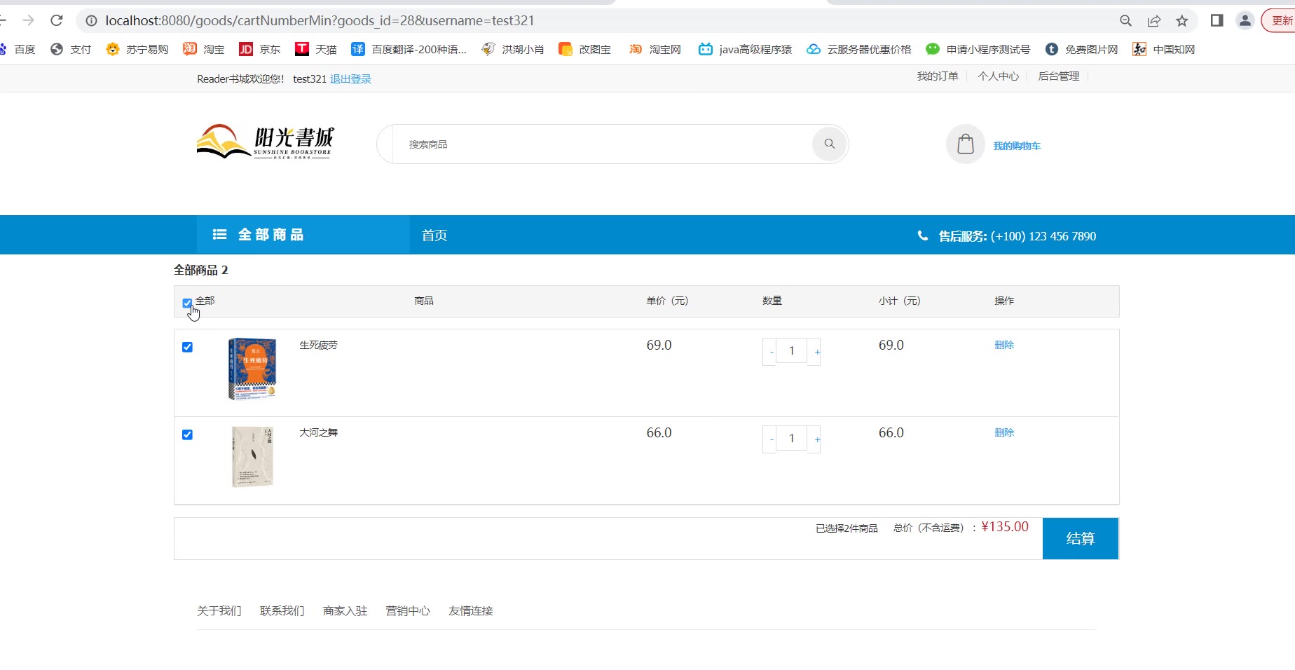Open 我的订单 in top menu
This screenshot has width=1295, height=670.
click(x=937, y=76)
